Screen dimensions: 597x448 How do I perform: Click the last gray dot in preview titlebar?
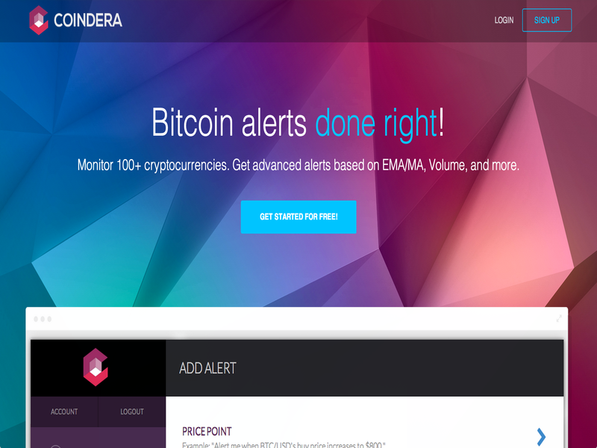[49, 319]
